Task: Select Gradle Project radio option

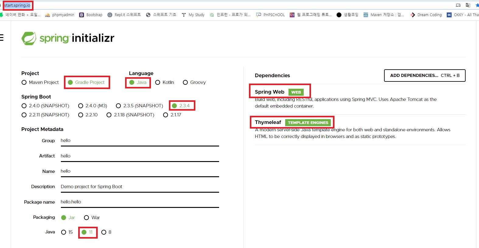Action: pyautogui.click(x=86, y=82)
